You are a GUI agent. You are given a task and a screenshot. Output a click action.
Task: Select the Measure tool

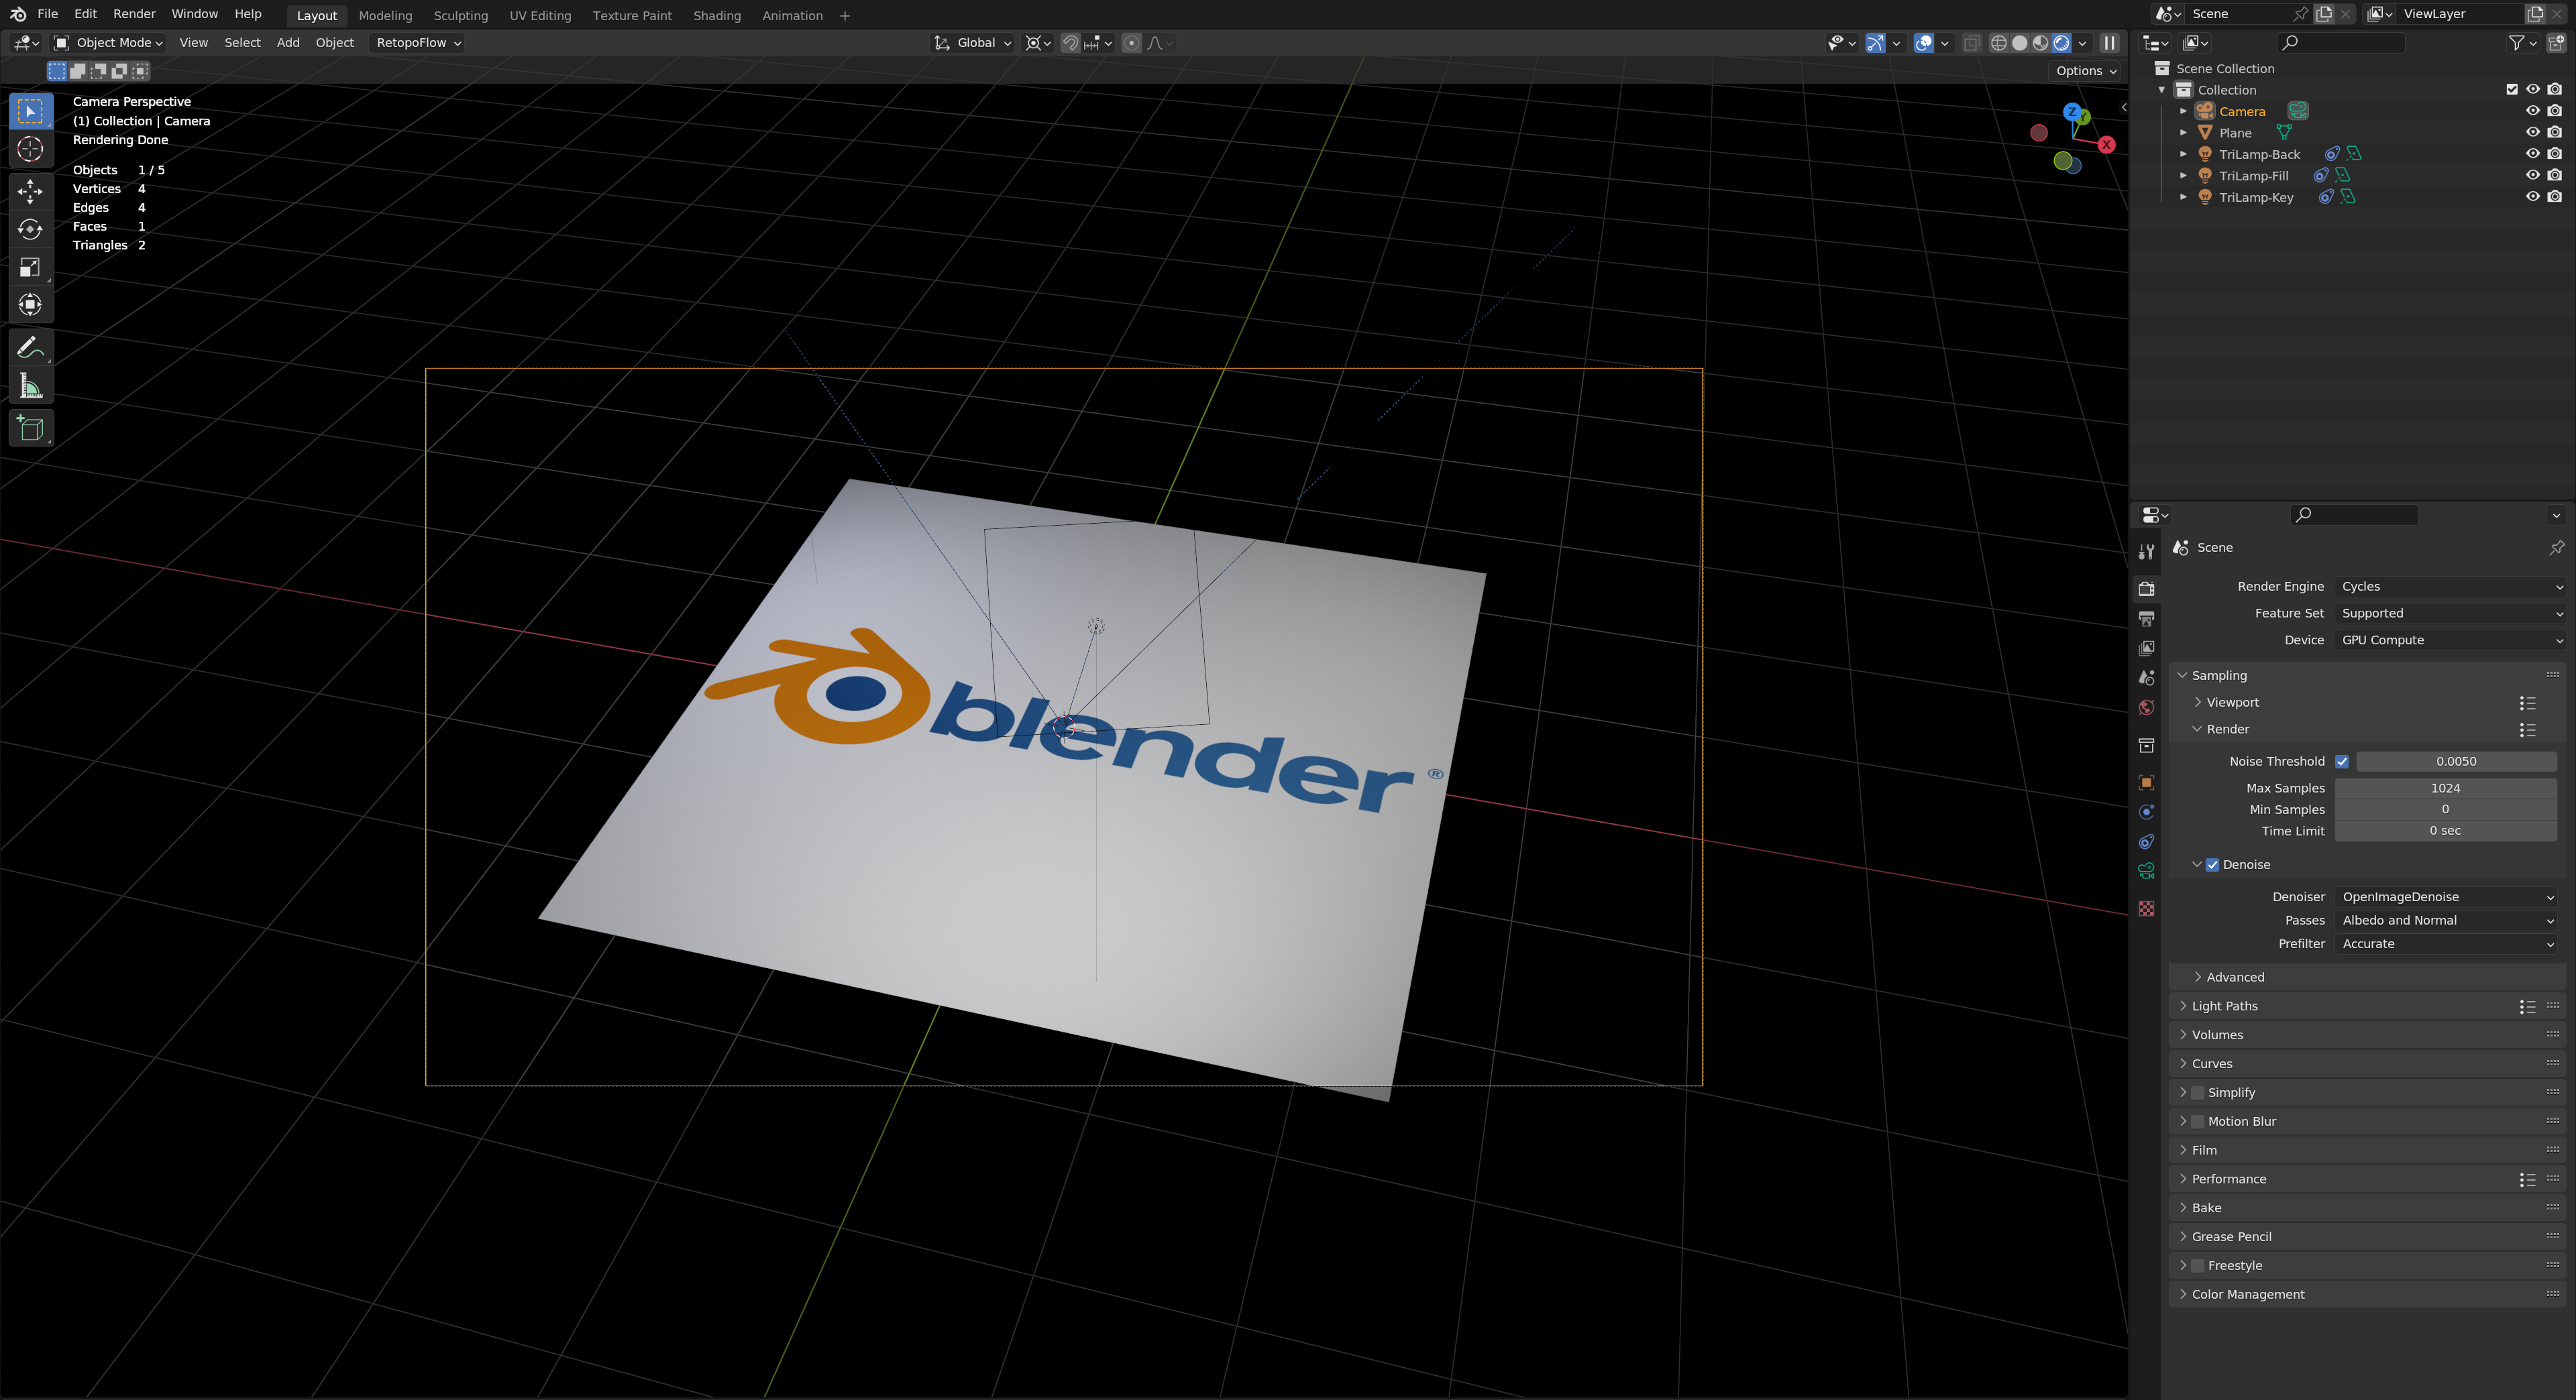(30, 386)
